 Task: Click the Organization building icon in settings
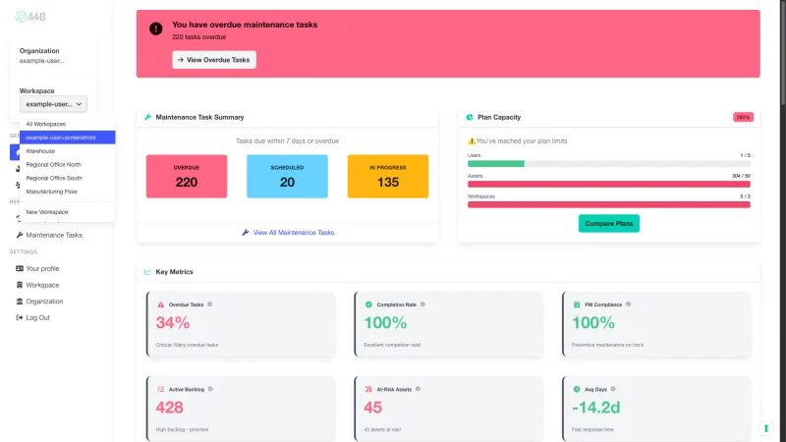tap(20, 302)
